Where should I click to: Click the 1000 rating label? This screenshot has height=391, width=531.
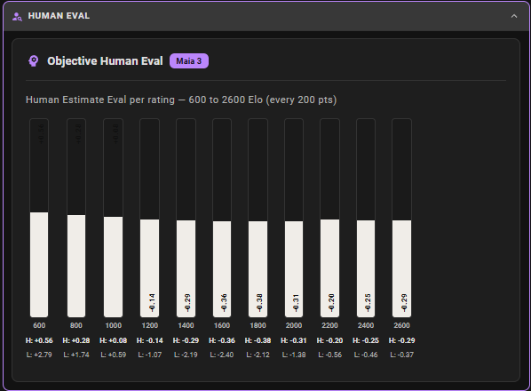[113, 325]
